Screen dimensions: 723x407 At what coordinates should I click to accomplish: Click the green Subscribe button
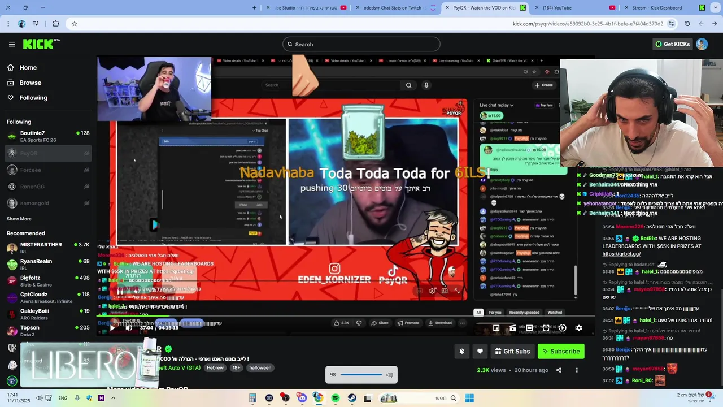(561, 351)
